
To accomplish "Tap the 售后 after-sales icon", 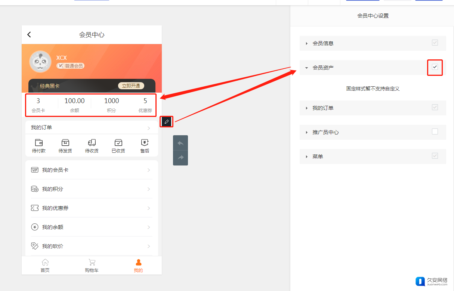I will click(145, 143).
